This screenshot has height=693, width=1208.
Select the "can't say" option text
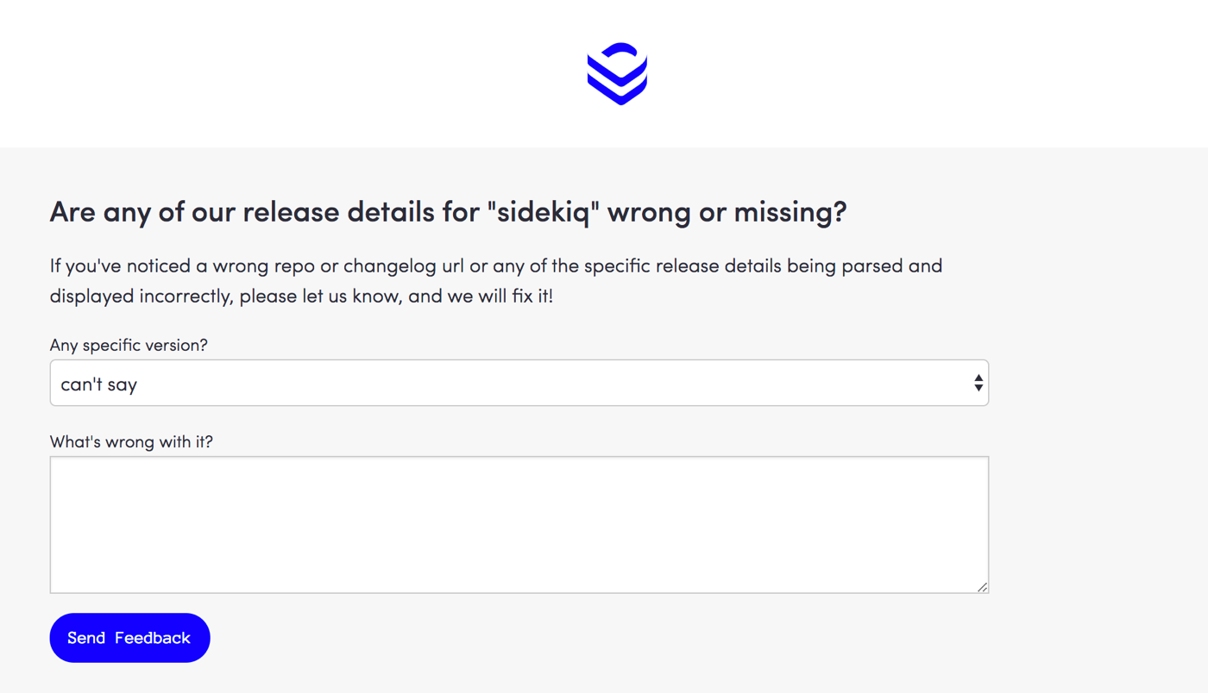tap(99, 384)
